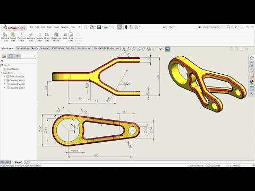This screenshot has width=255, height=191.
Task: Insert a Model View
Action: pyautogui.click(x=13, y=37)
